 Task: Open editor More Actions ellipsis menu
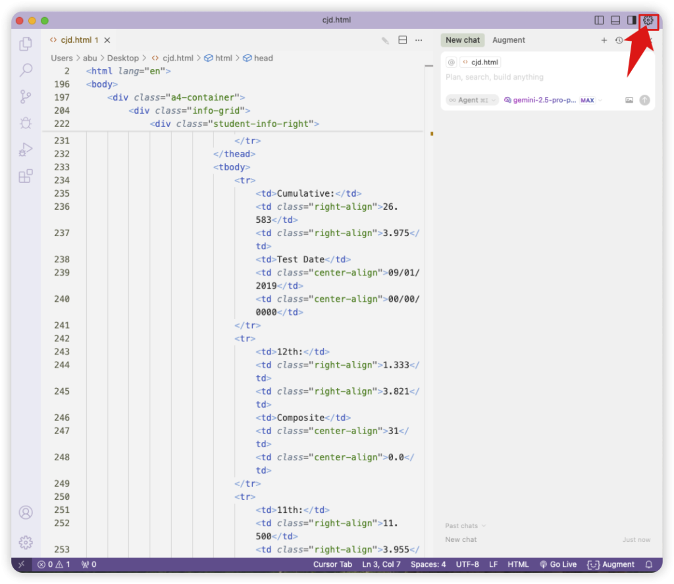click(419, 40)
